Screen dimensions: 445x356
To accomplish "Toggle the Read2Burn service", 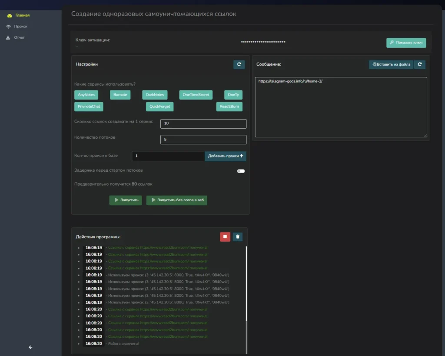I will (229, 106).
